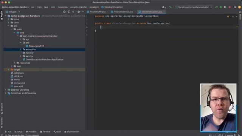
Task: Open the Build tool window
Action: [57, 132]
